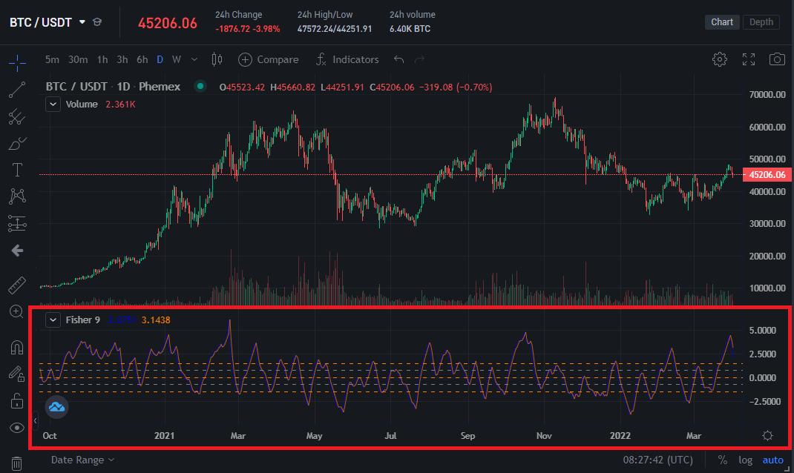Select the brush drawing tool
This screenshot has width=794, height=473.
click(16, 143)
